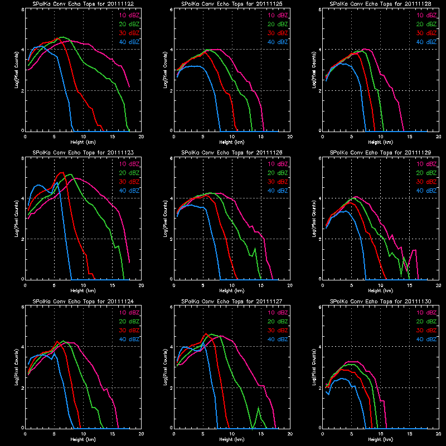
Task: Click the title of the 20111127 echo tops plot
Action: 232,301
